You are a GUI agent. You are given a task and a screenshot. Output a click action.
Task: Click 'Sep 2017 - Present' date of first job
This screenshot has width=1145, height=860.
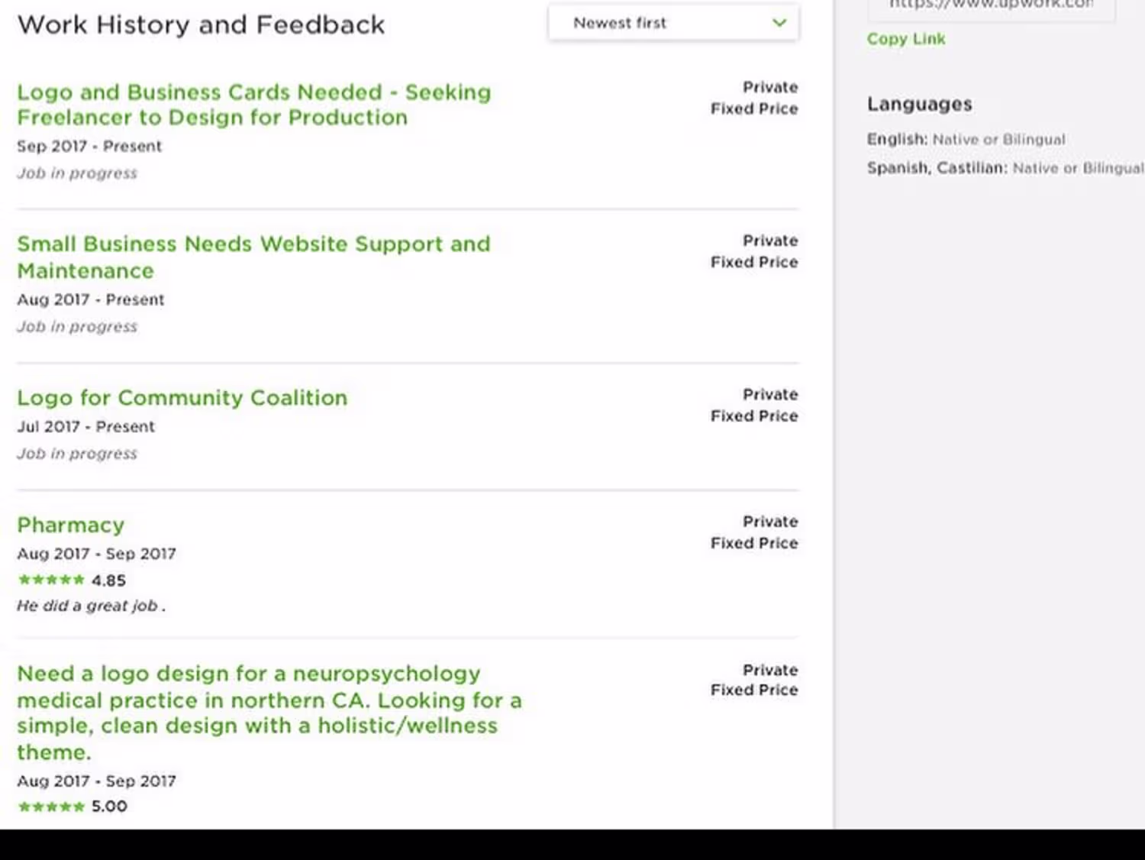[x=89, y=146]
